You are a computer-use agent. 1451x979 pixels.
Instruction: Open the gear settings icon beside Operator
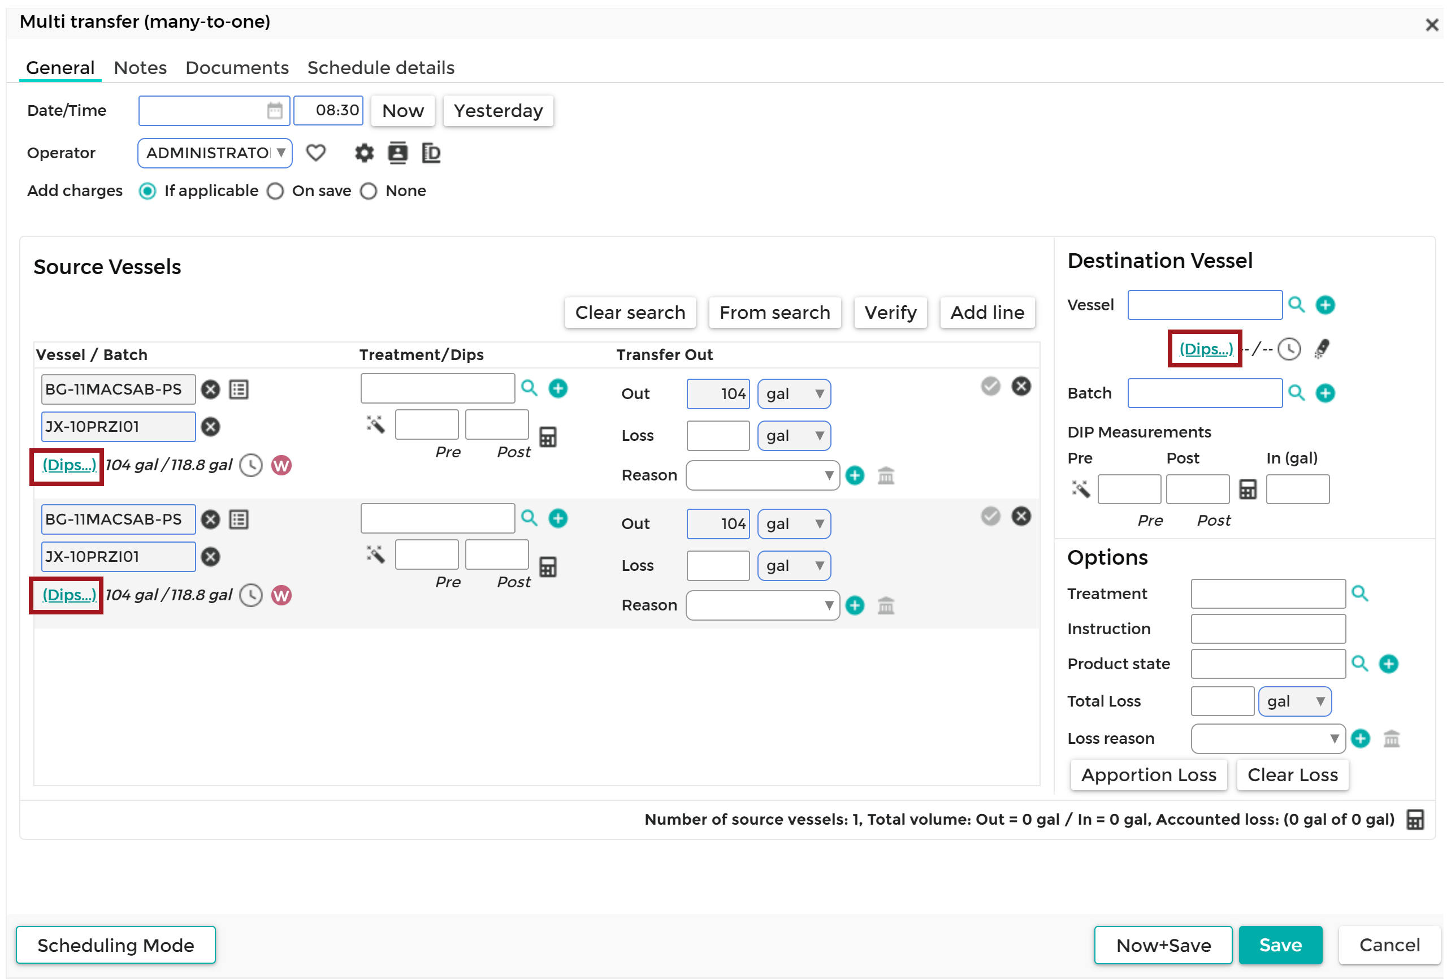pos(365,153)
